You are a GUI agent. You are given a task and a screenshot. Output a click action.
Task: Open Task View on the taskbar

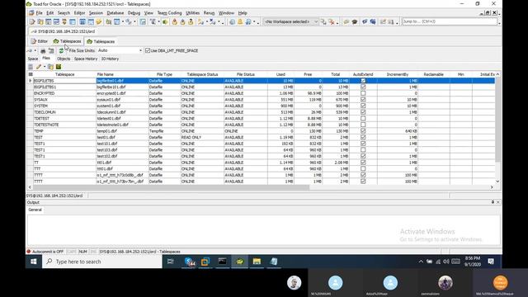click(171, 262)
